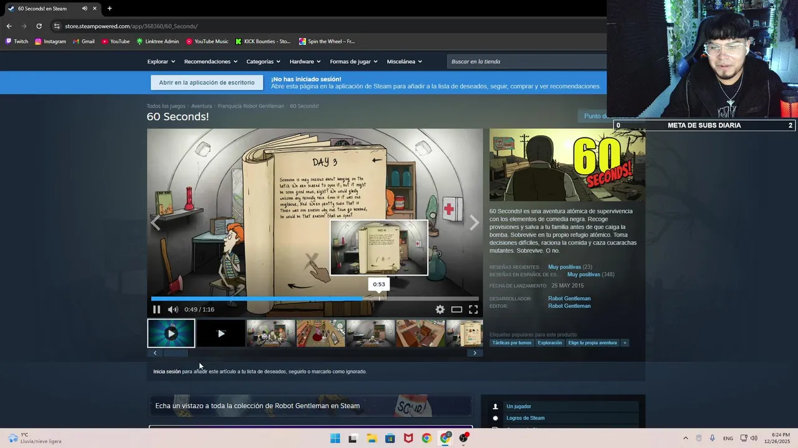798x448 pixels.
Task: Open recent reviews Muy positivas (23)
Action: [x=570, y=267]
